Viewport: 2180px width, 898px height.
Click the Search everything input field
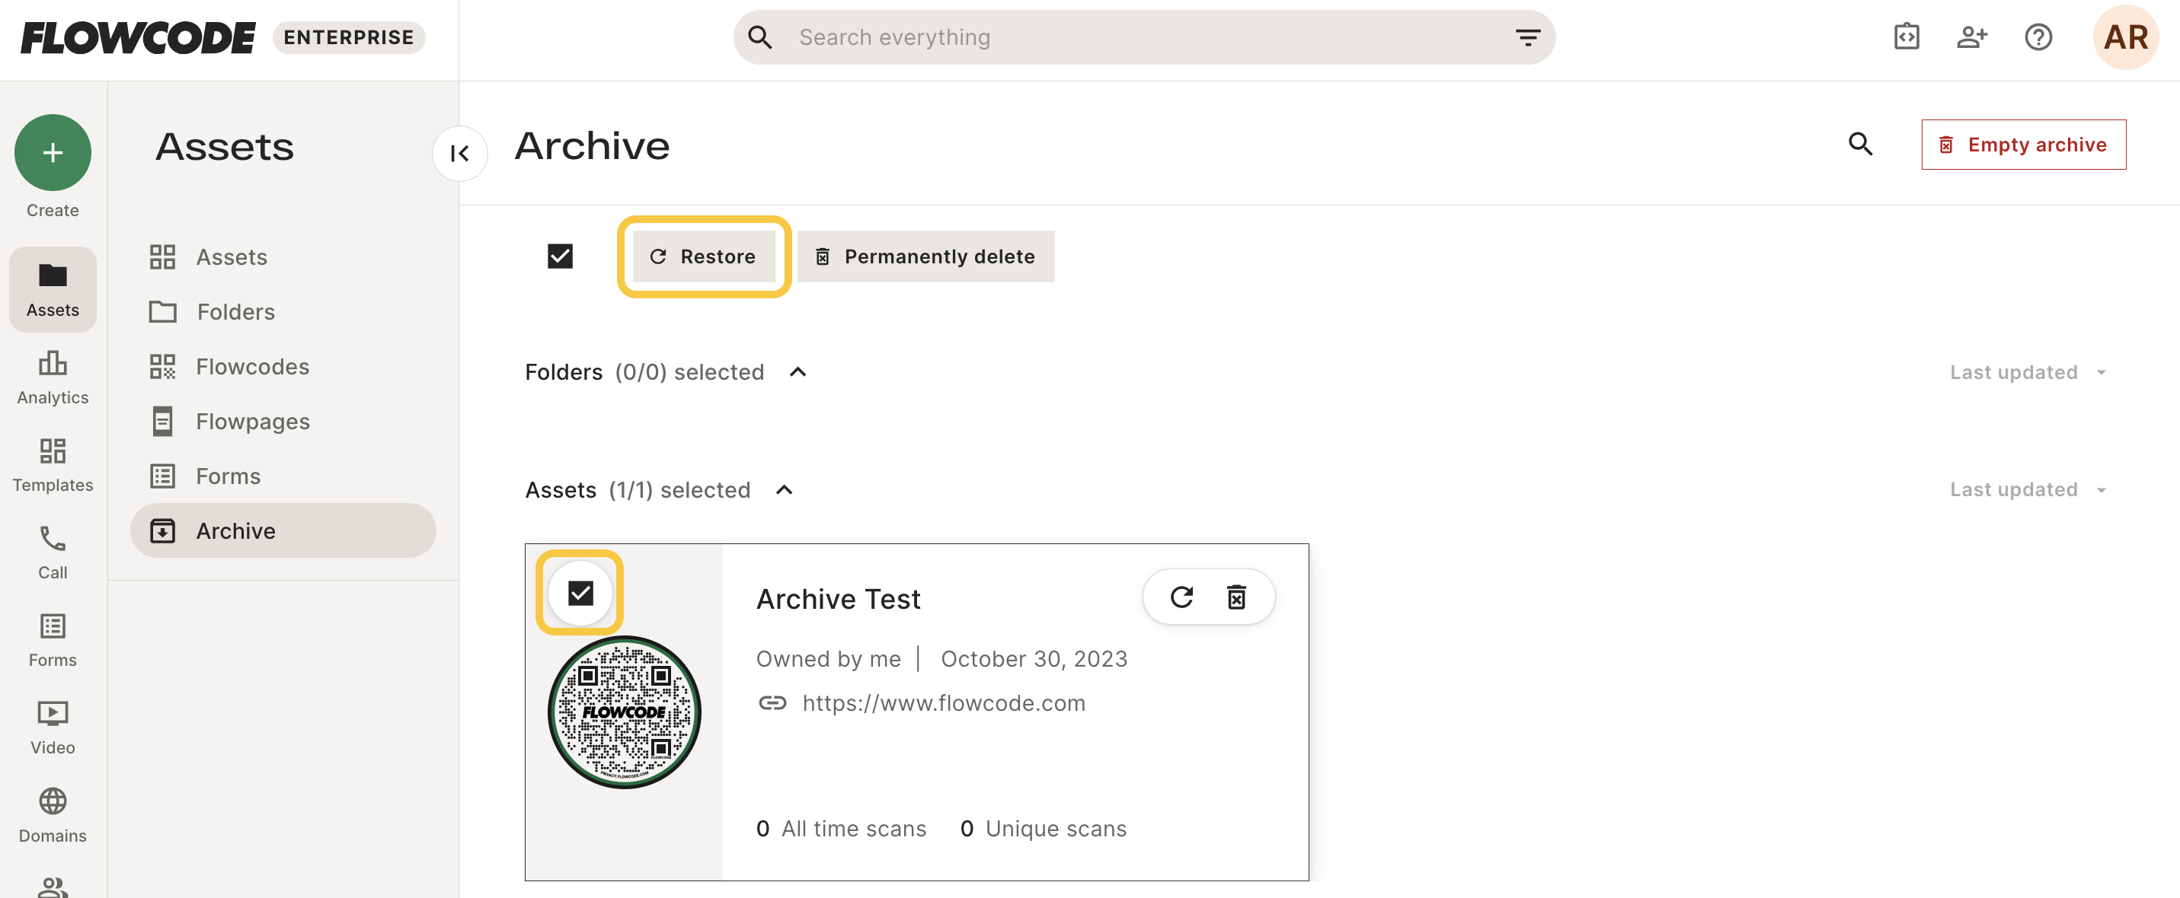[x=1144, y=37]
